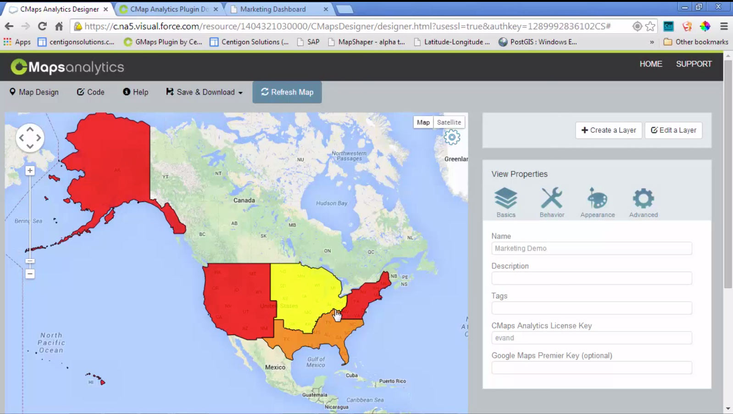
Task: Click the map pan navigation control
Action: click(30, 137)
